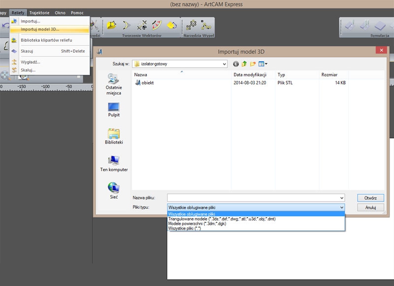Select Wszystkie obługiwane pliki option

pyautogui.click(x=256, y=214)
